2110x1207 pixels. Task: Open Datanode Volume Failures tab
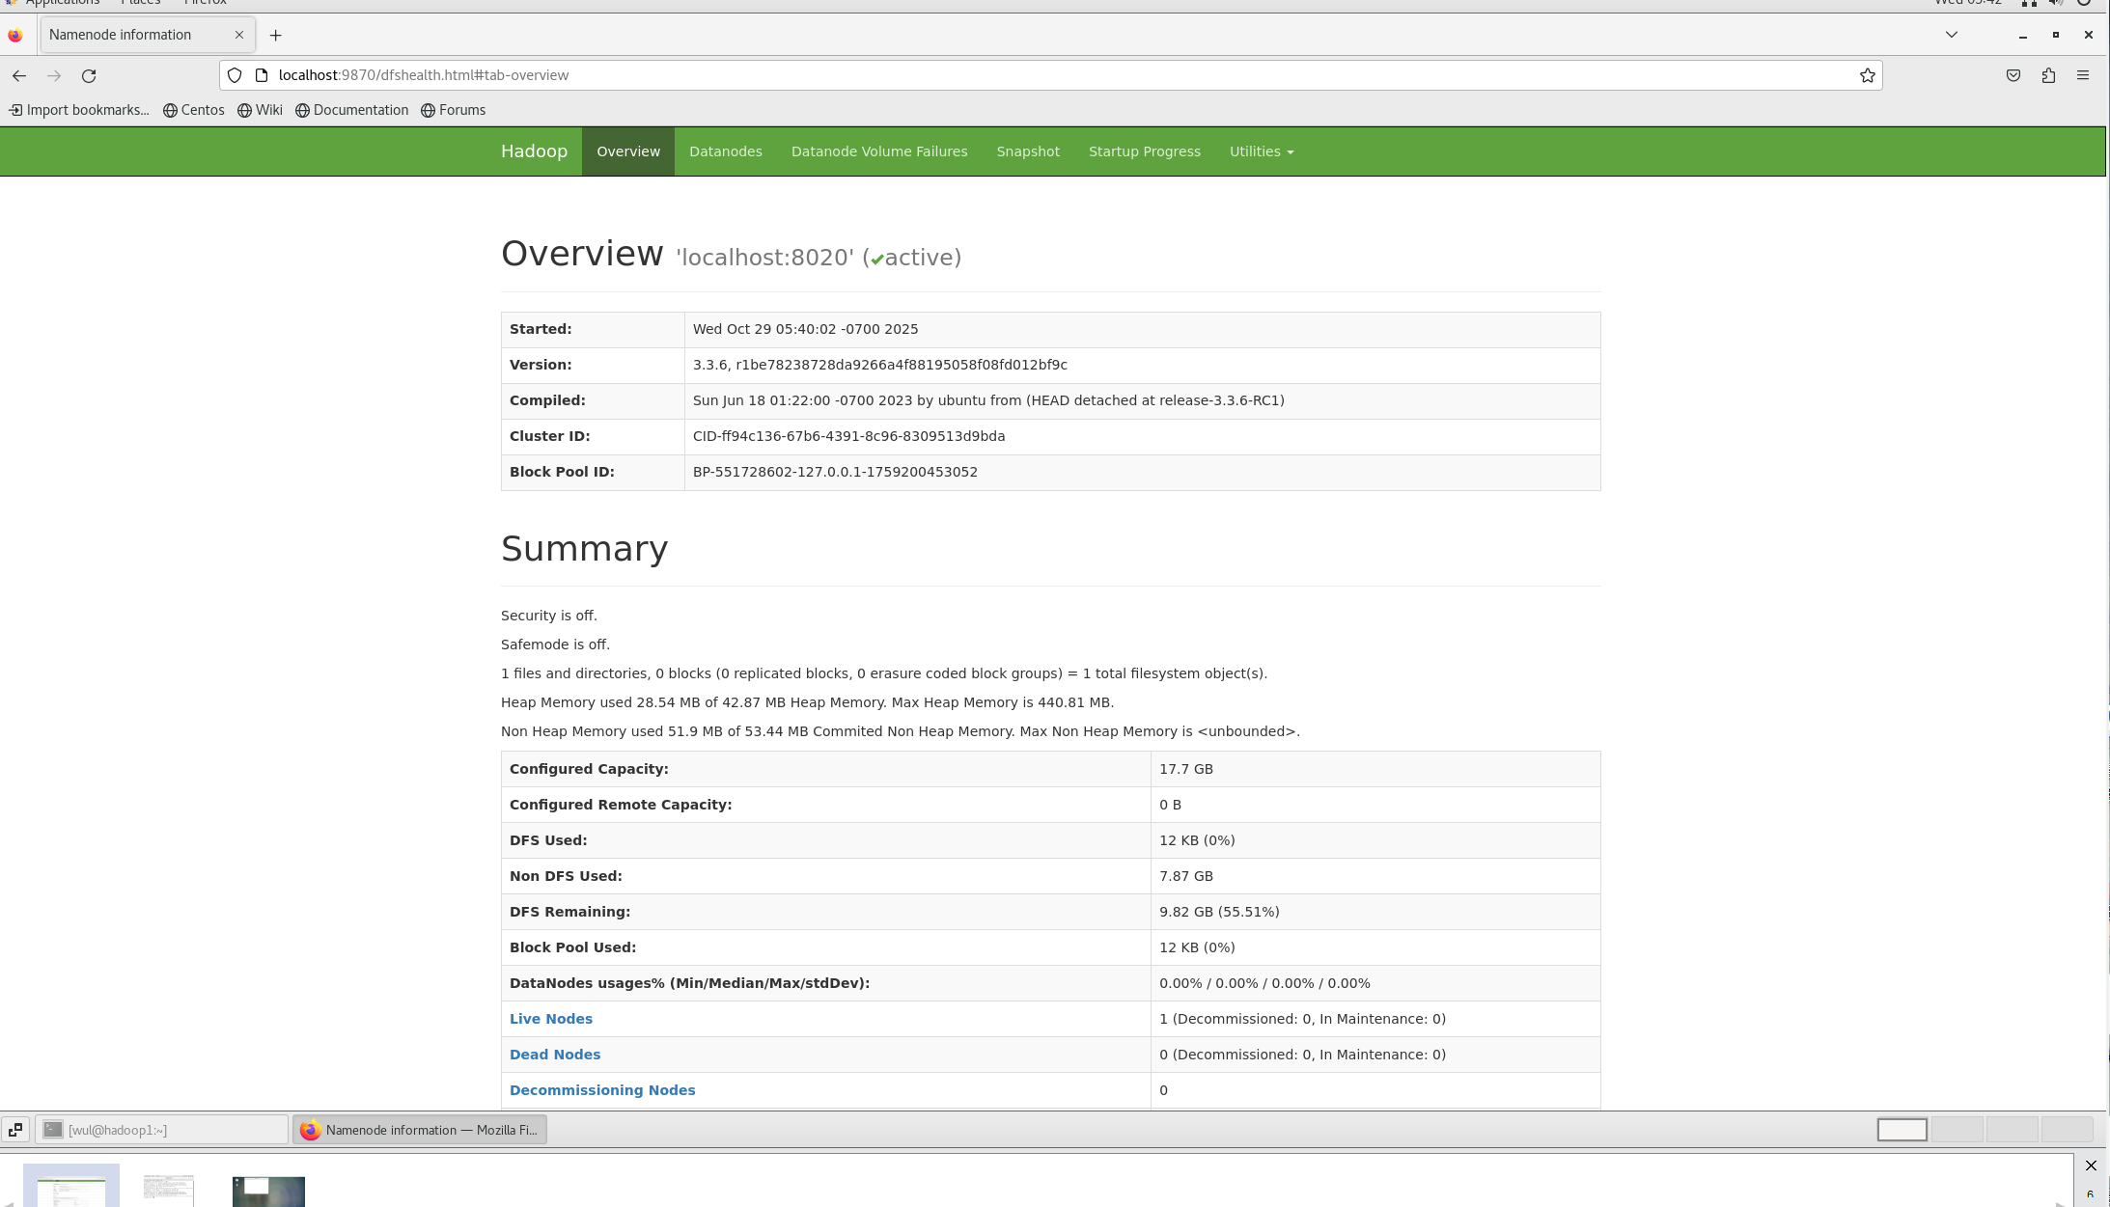[879, 151]
